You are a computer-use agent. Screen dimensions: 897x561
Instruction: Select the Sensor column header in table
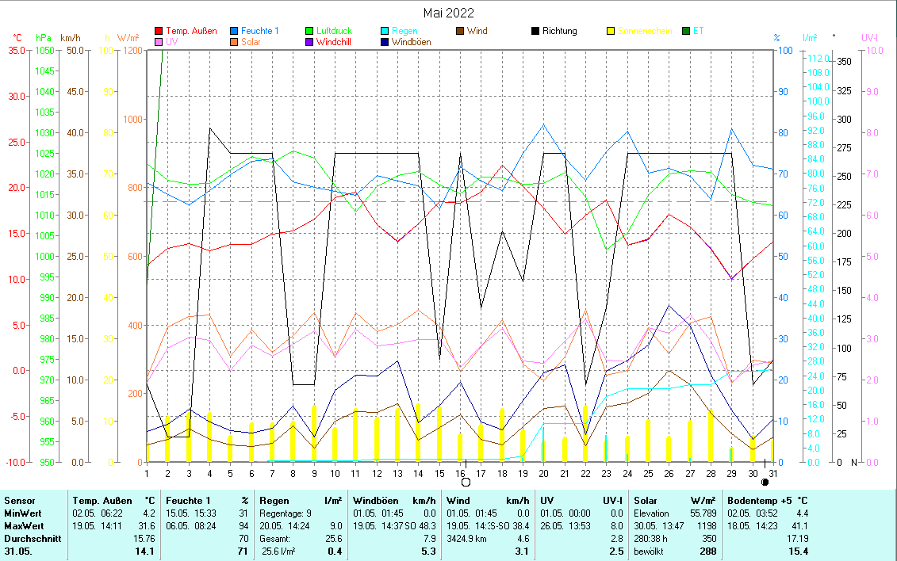pyautogui.click(x=20, y=501)
